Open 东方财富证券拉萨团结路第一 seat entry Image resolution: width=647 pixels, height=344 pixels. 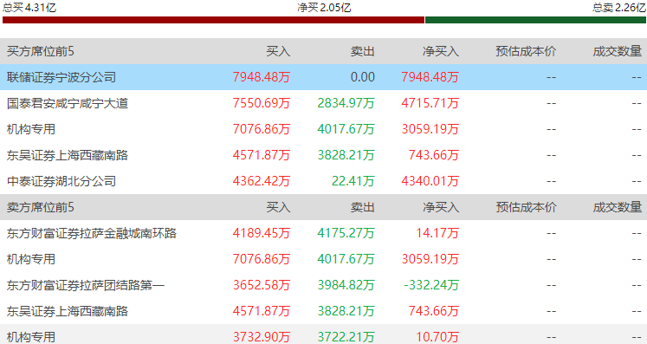[x=86, y=285]
